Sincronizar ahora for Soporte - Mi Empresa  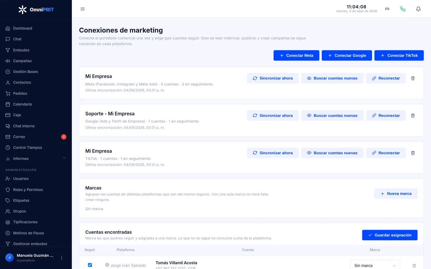coord(273,115)
